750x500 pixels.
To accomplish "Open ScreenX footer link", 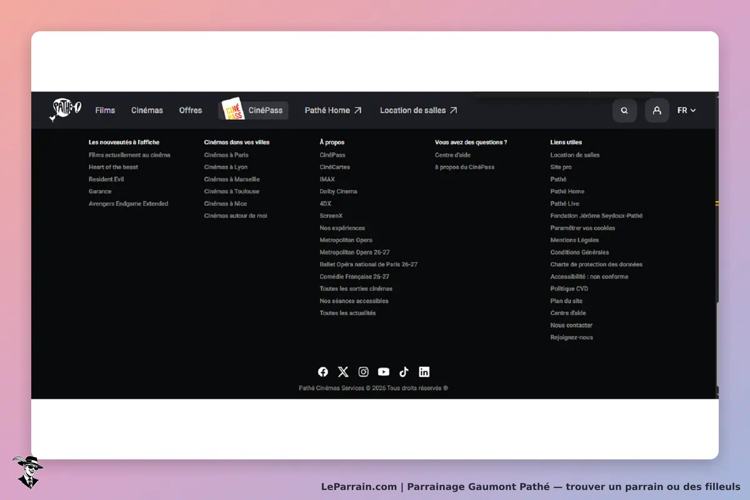I will pos(331,216).
